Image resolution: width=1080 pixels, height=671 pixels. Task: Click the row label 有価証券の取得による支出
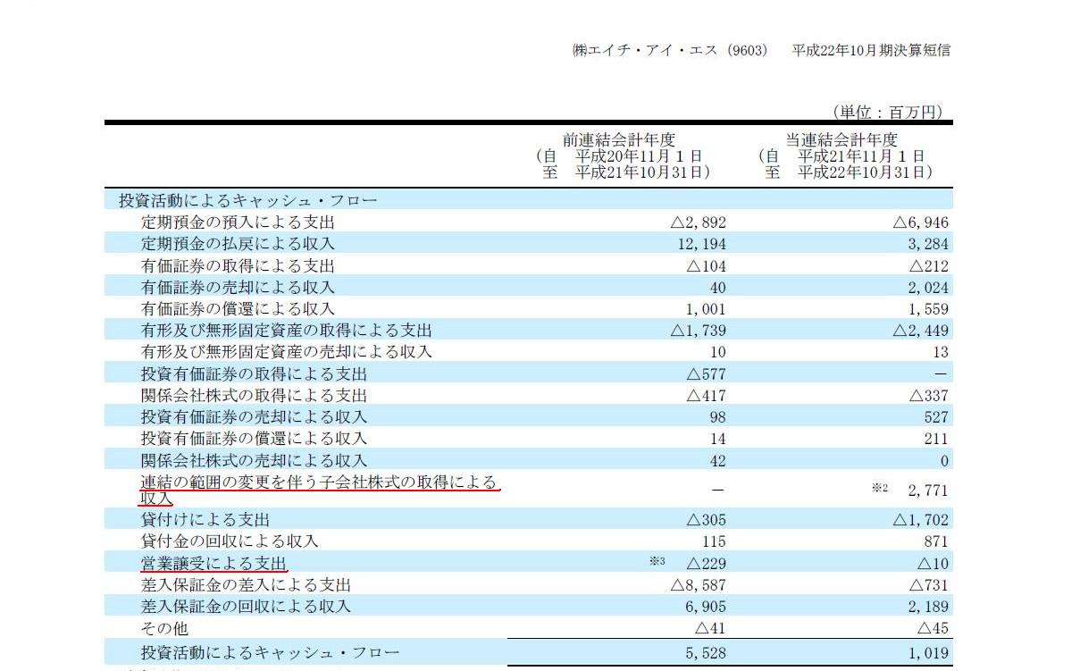pyautogui.click(x=238, y=266)
